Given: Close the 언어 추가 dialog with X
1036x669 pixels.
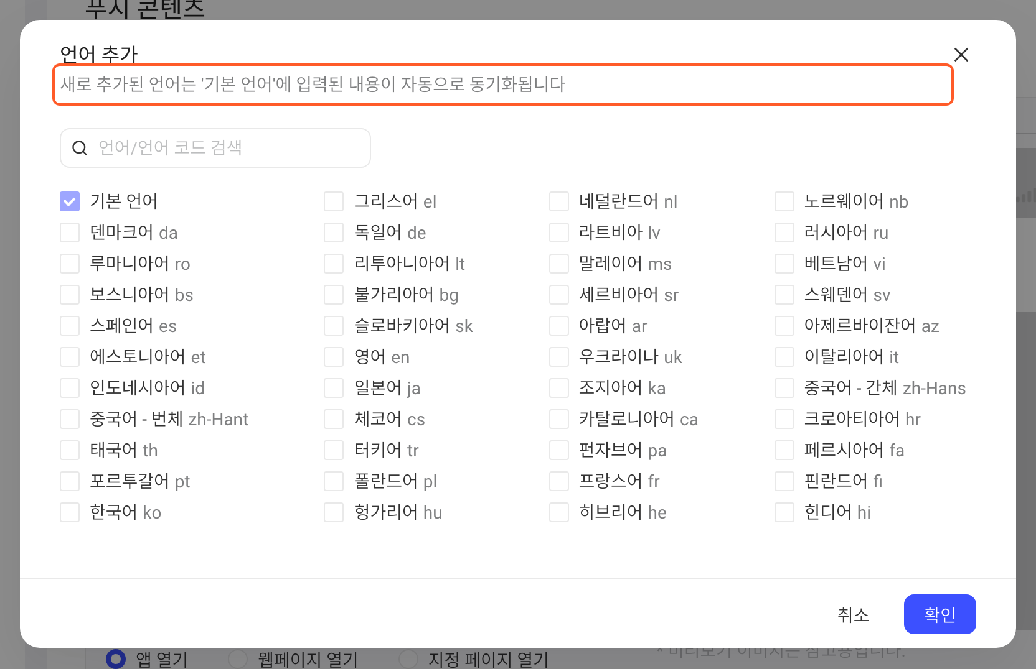Looking at the screenshot, I should click(x=961, y=55).
